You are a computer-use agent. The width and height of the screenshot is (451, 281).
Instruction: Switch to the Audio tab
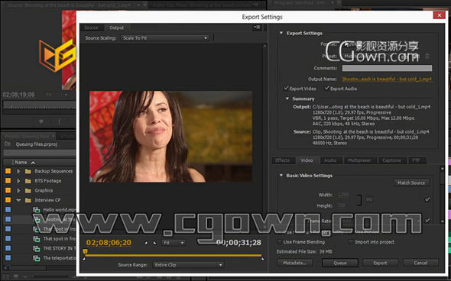point(330,160)
